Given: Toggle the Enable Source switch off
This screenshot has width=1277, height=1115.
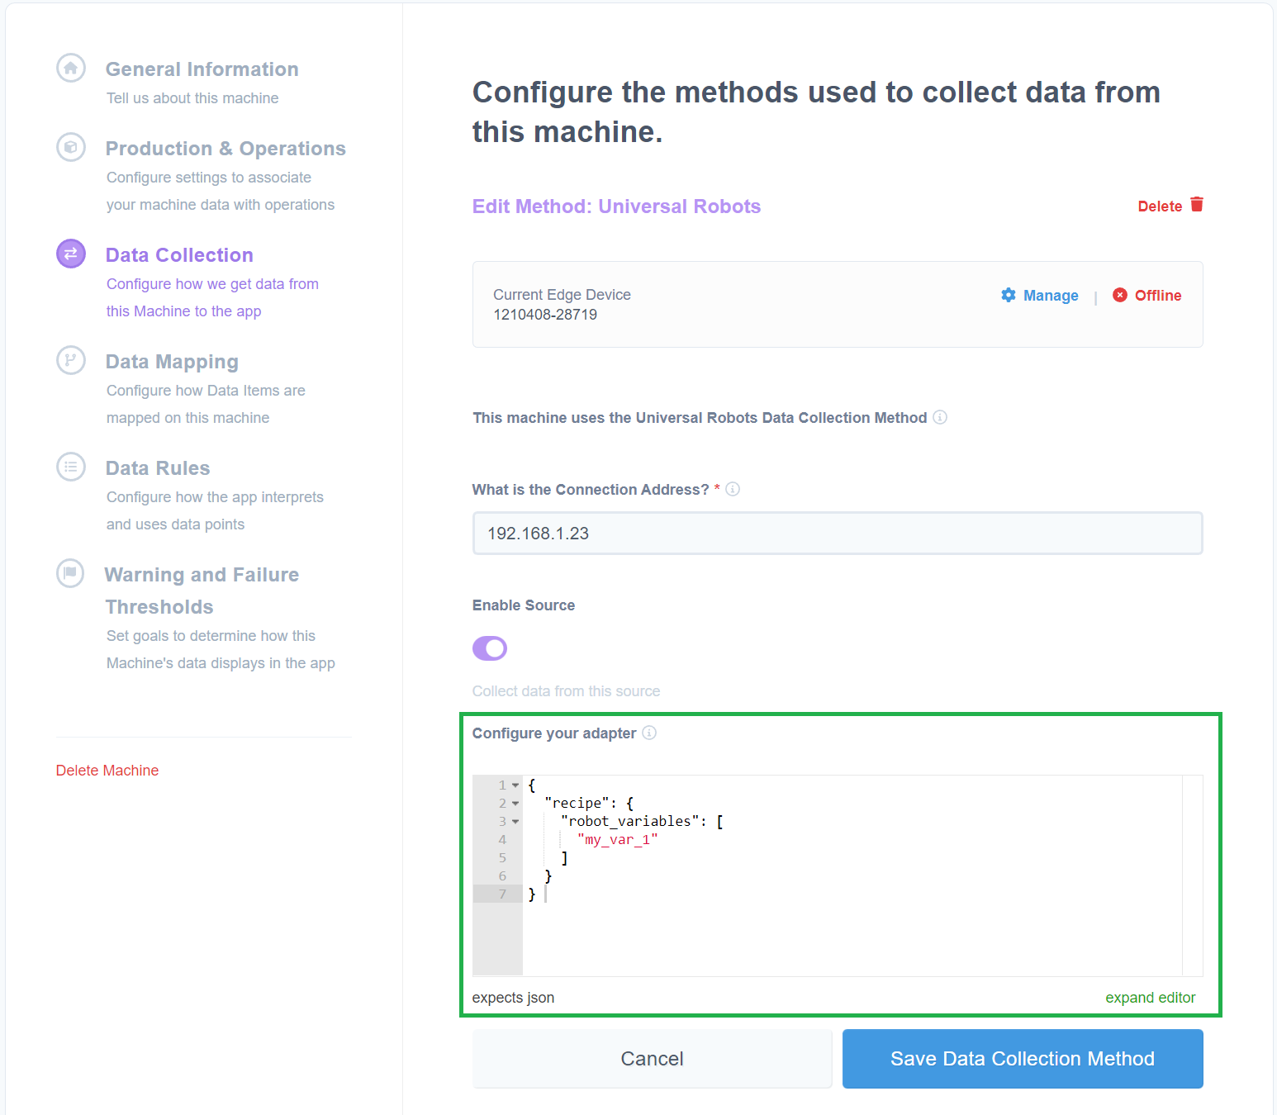Looking at the screenshot, I should point(490,648).
